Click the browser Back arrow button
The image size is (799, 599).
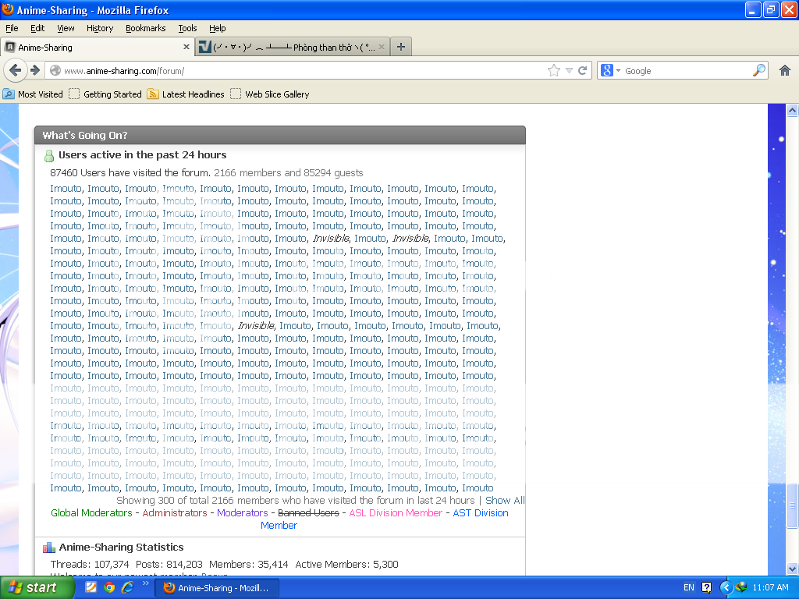click(15, 70)
